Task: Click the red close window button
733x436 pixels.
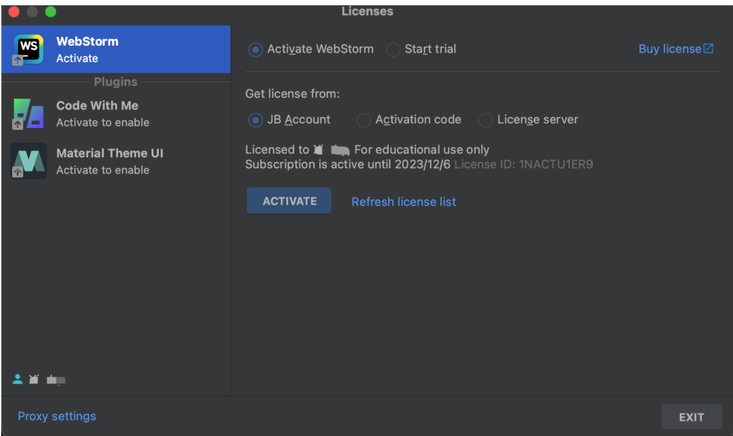Action: [x=14, y=11]
